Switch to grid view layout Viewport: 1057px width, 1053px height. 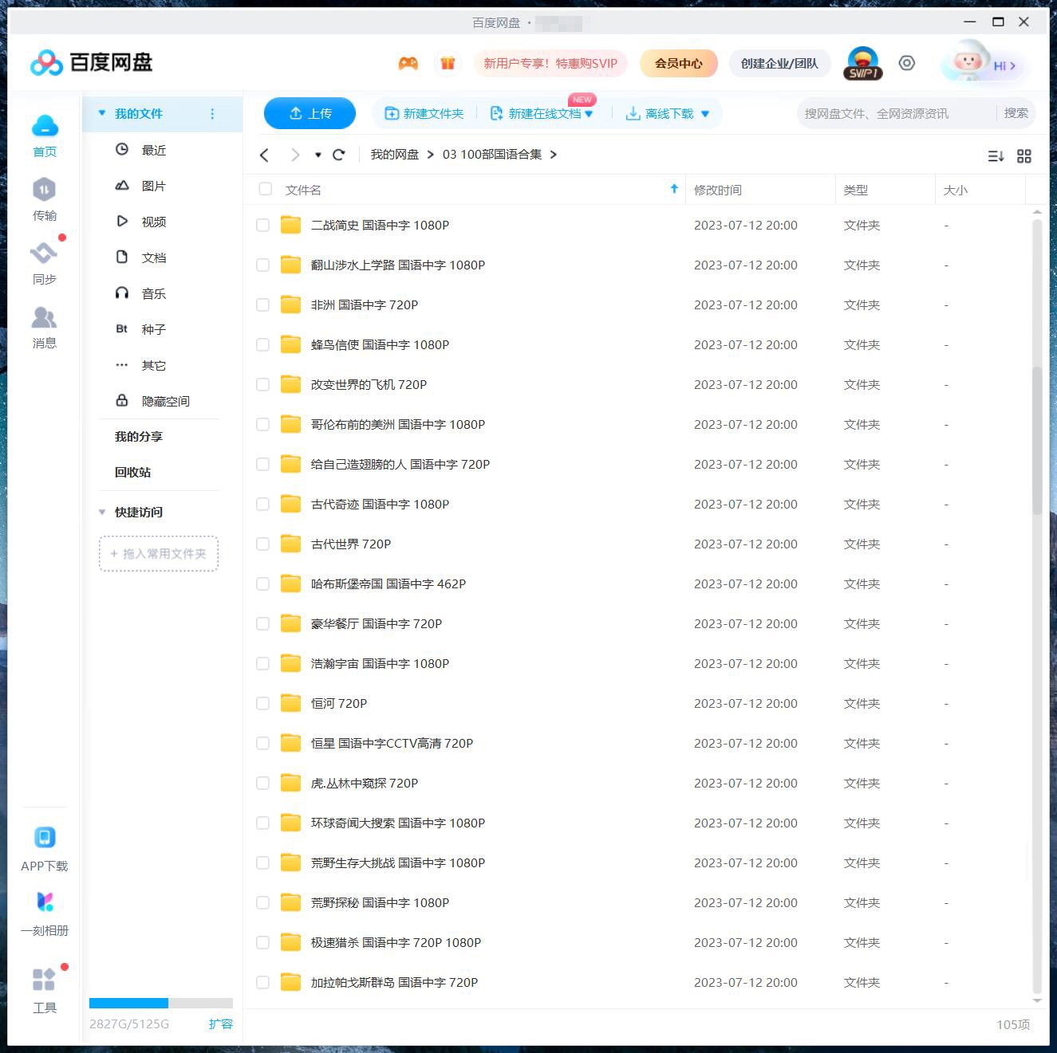click(1024, 156)
